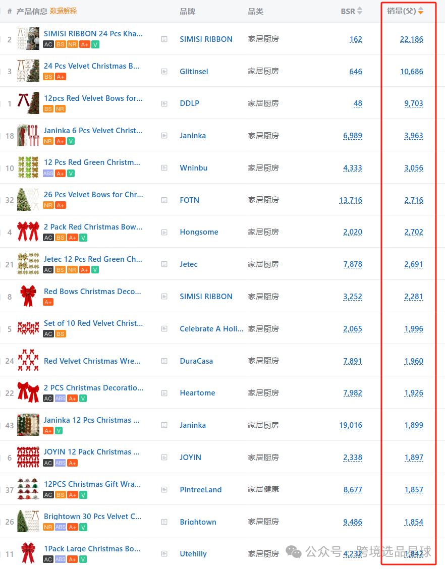Open the Glitinsel brand link
Viewport: 445px width, 569px height.
(x=194, y=72)
